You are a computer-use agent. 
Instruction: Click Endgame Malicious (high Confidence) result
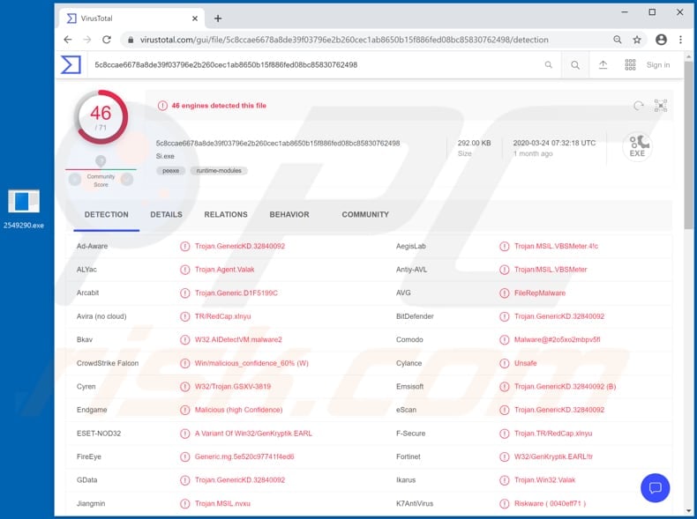[239, 410]
